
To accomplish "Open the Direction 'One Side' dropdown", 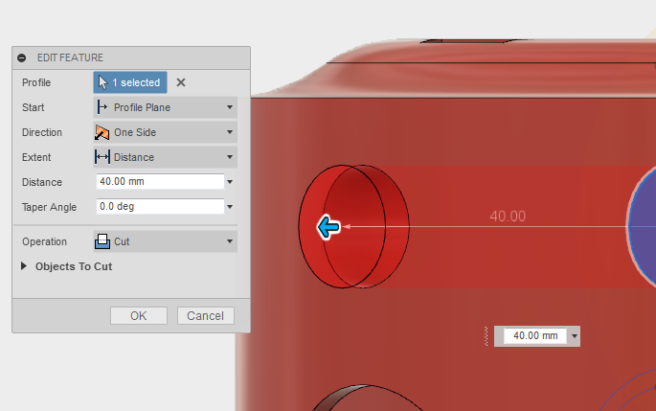I will [165, 132].
